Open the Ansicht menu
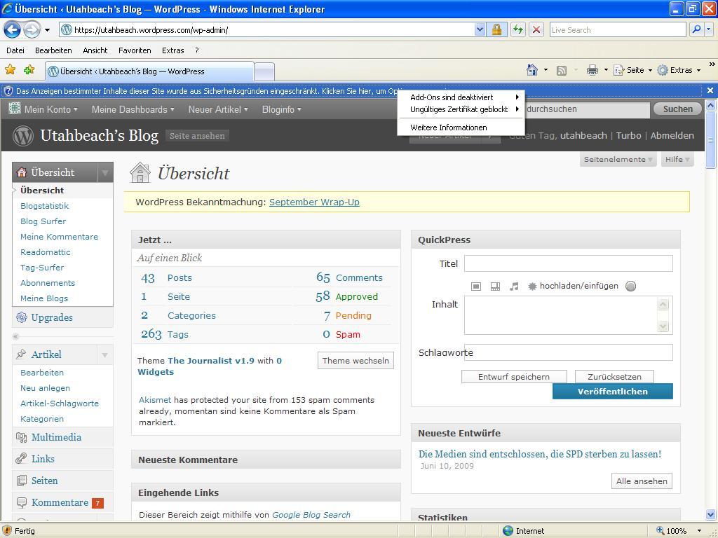 [x=95, y=50]
